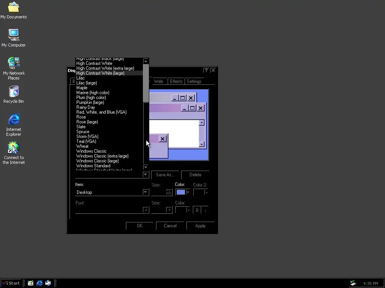Select the Spruce scheme

coord(109,132)
